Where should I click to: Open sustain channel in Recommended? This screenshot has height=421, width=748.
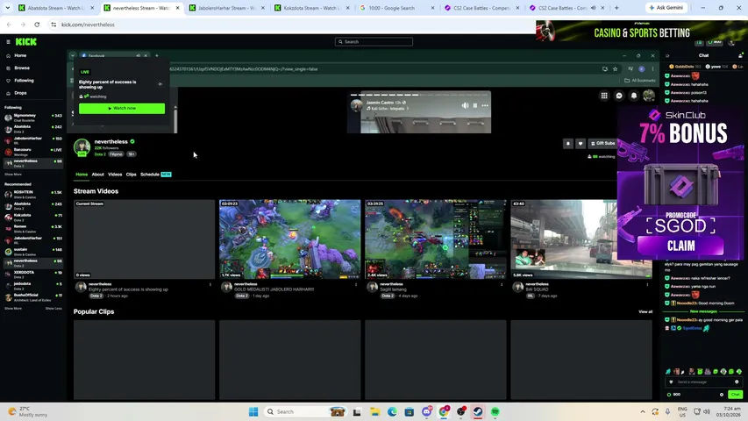(33, 251)
